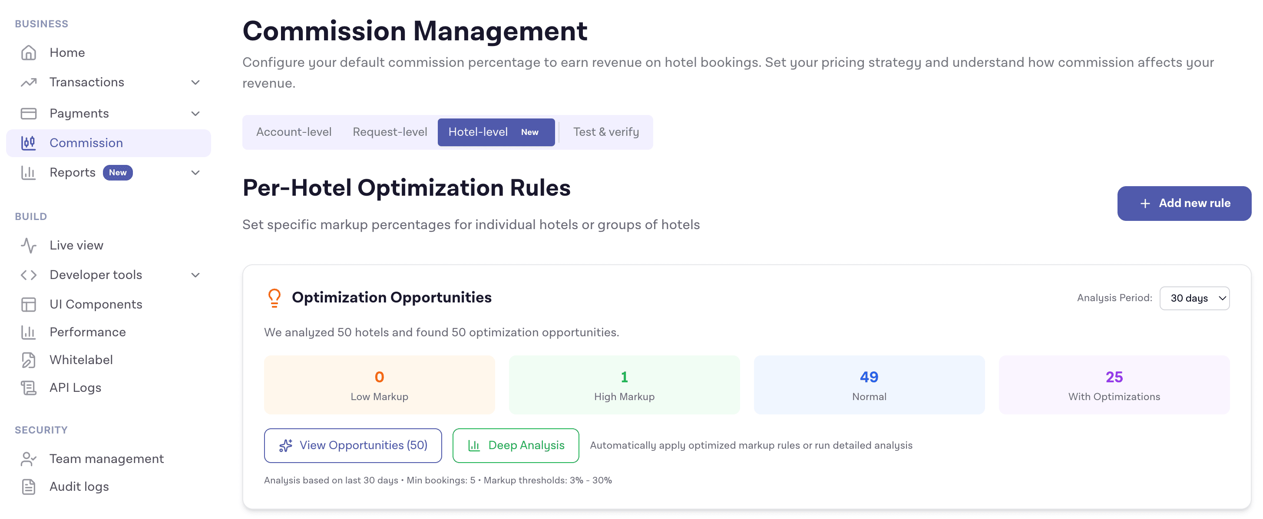Expand the Transactions submenu chevron
Screen dimensions: 1263x519
click(195, 82)
